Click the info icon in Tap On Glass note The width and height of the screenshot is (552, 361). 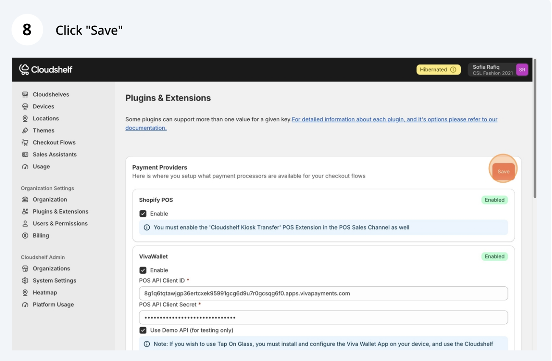point(147,344)
